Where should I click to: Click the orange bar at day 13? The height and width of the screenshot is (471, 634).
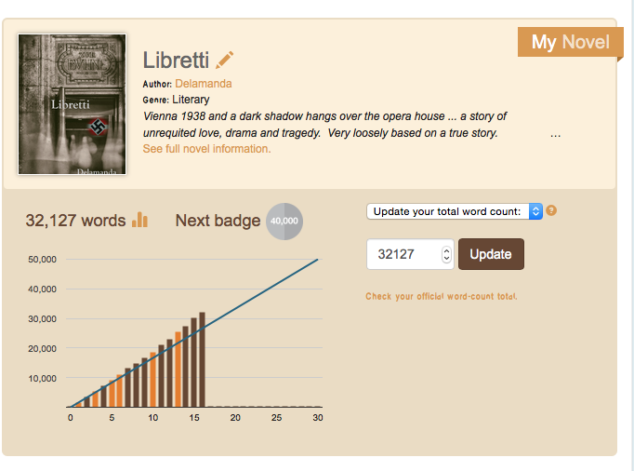[x=178, y=370]
